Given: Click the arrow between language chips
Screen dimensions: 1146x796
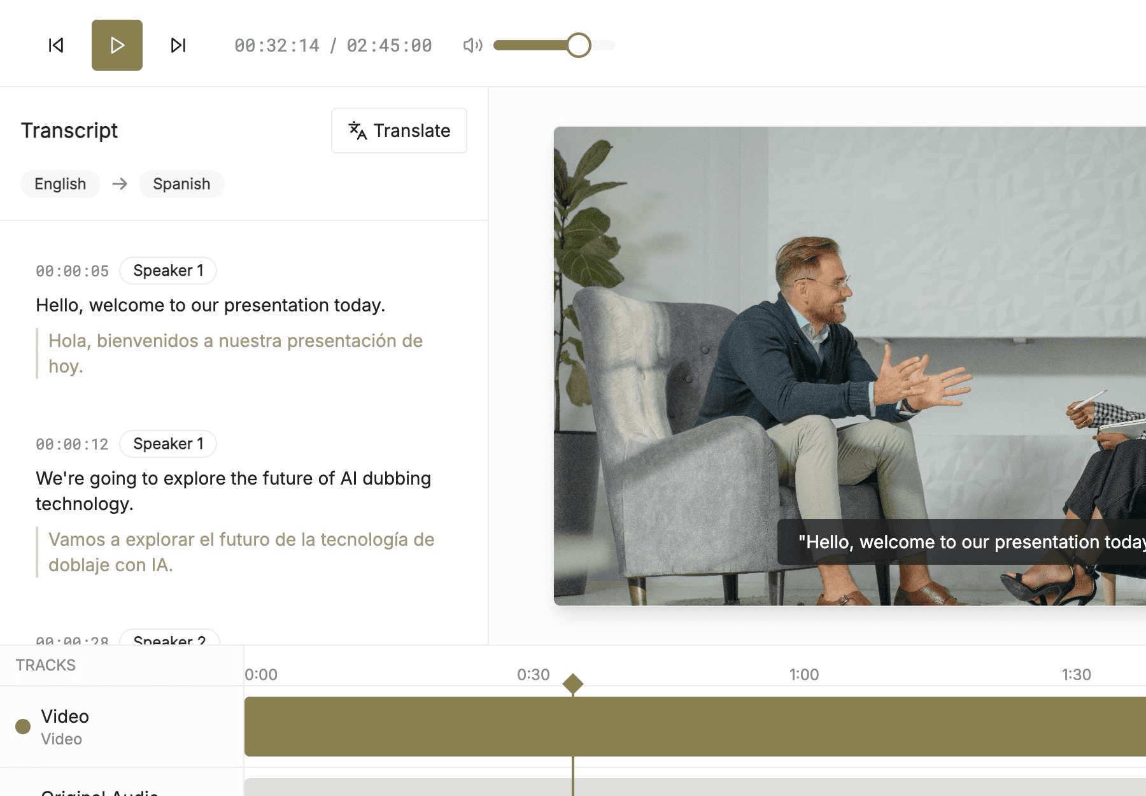Looking at the screenshot, I should pos(120,184).
